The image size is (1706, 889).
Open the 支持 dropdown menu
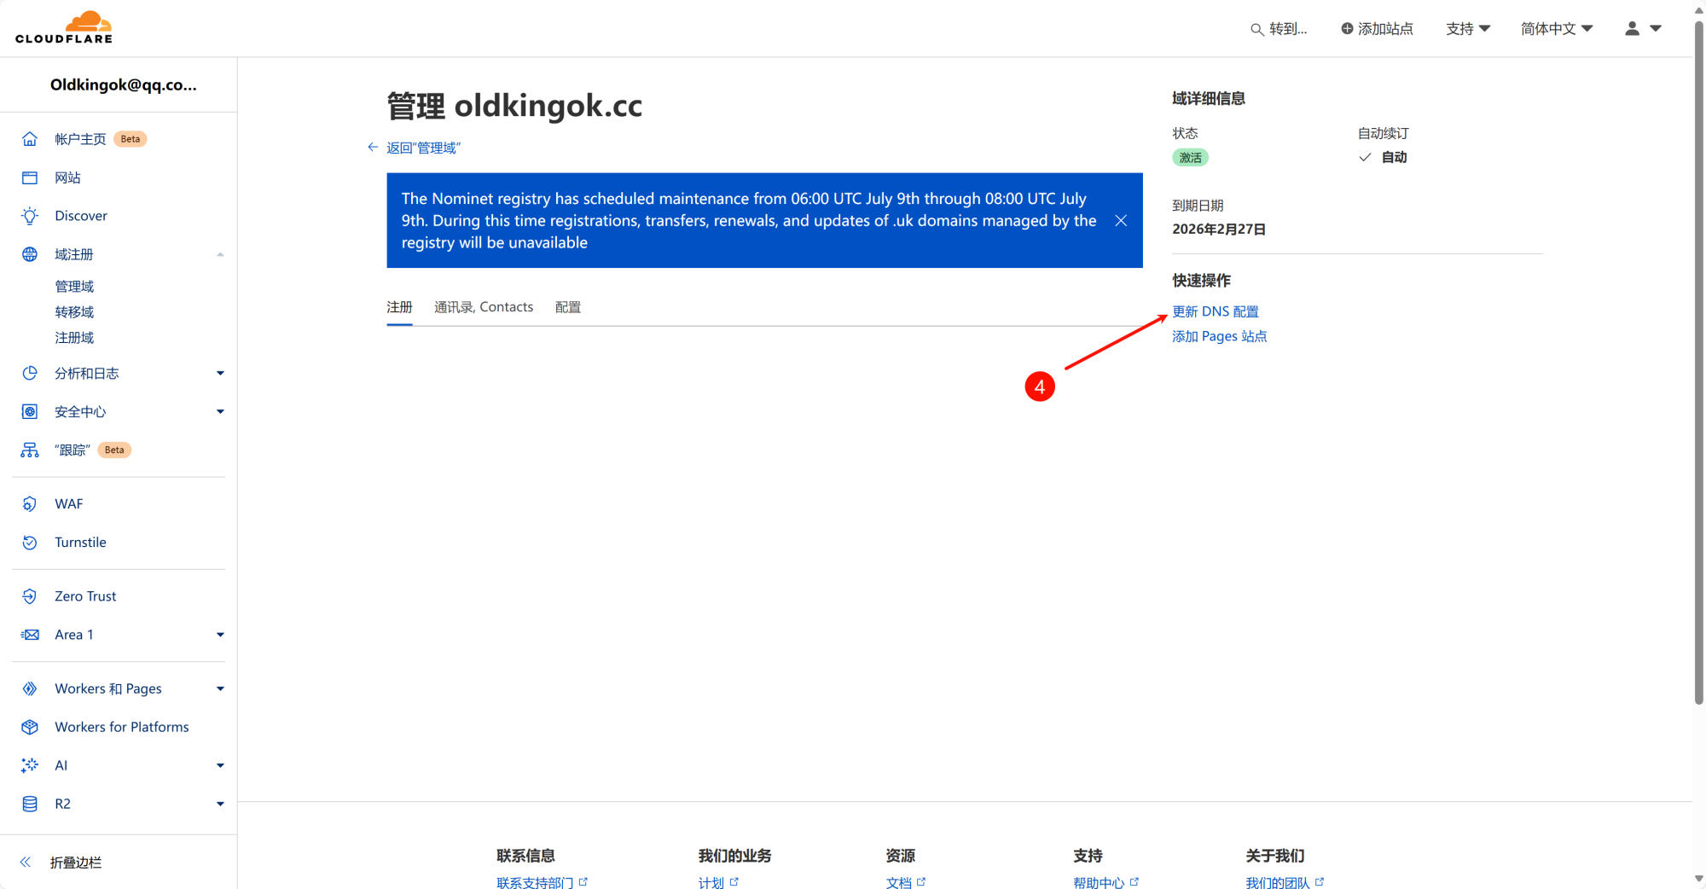(1467, 28)
